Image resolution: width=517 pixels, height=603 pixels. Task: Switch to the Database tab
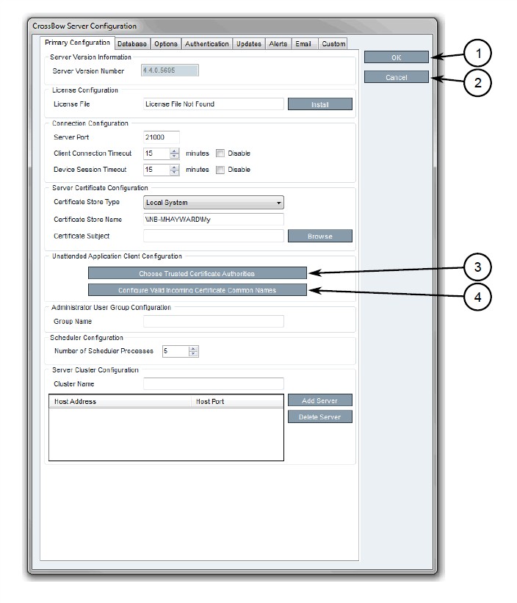coord(132,44)
